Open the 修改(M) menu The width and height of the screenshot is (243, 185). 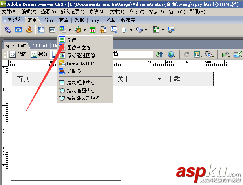97,12
